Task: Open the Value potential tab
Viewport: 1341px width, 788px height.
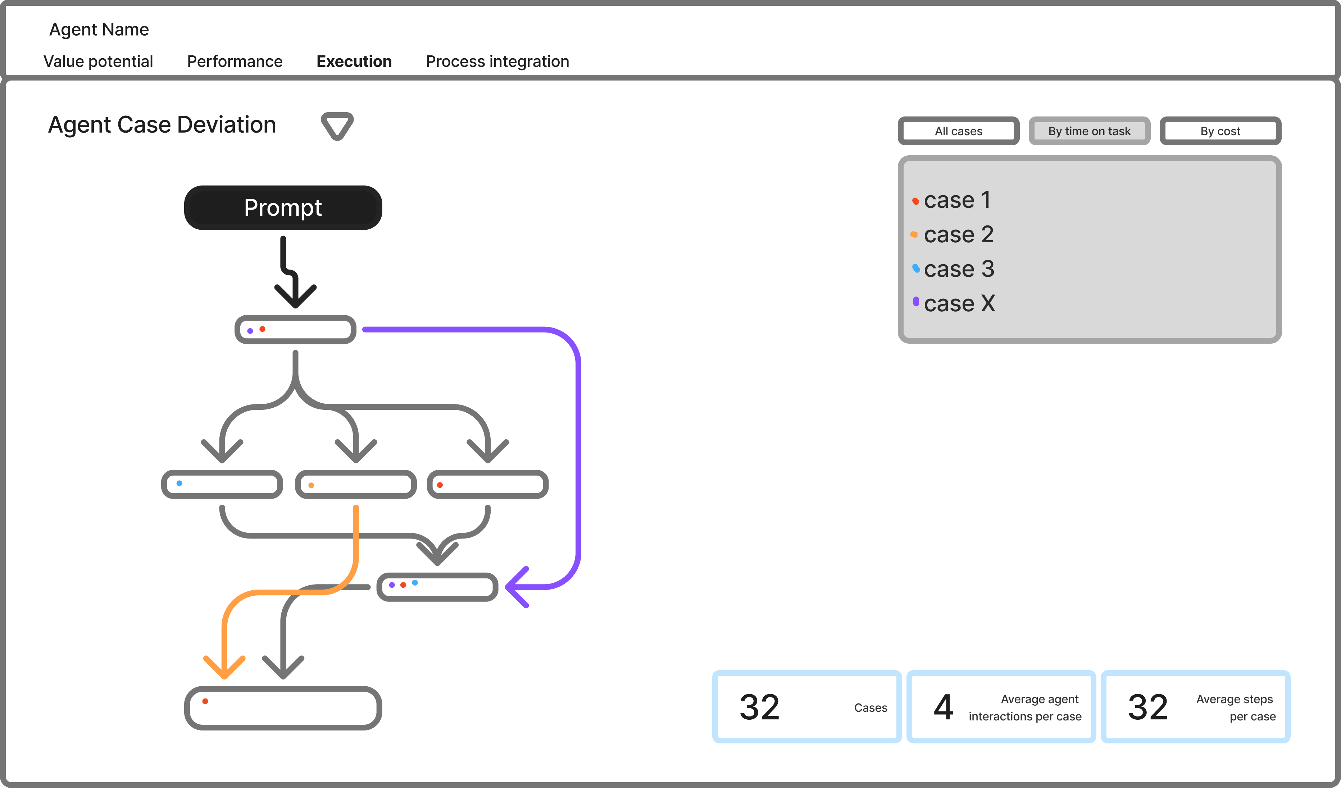Action: [x=98, y=61]
